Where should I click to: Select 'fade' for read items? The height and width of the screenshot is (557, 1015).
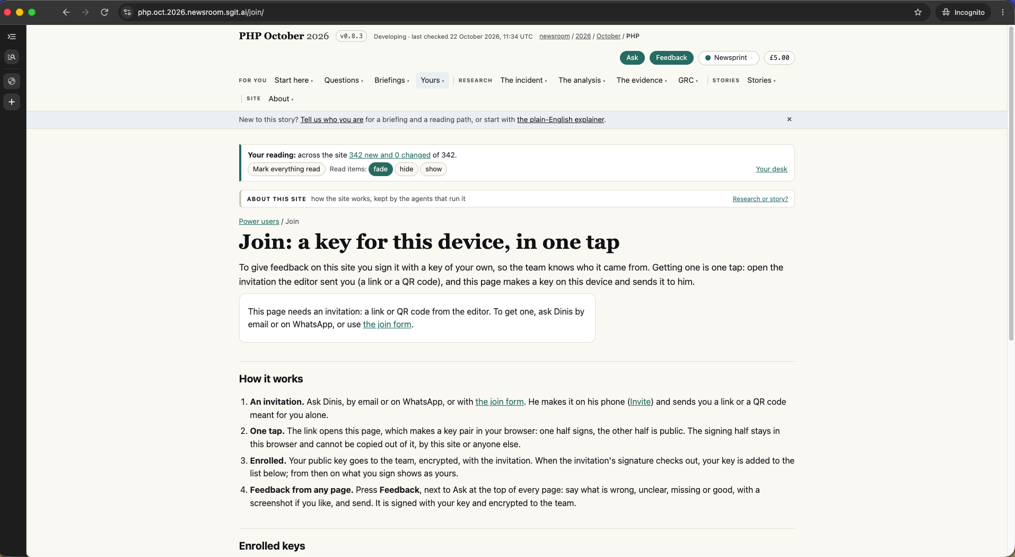(381, 169)
